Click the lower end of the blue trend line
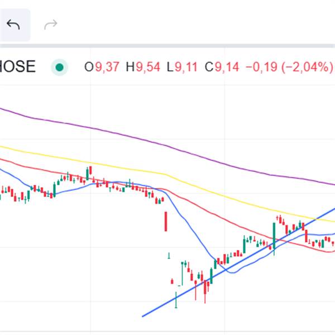335x335 pixels. click(x=143, y=316)
